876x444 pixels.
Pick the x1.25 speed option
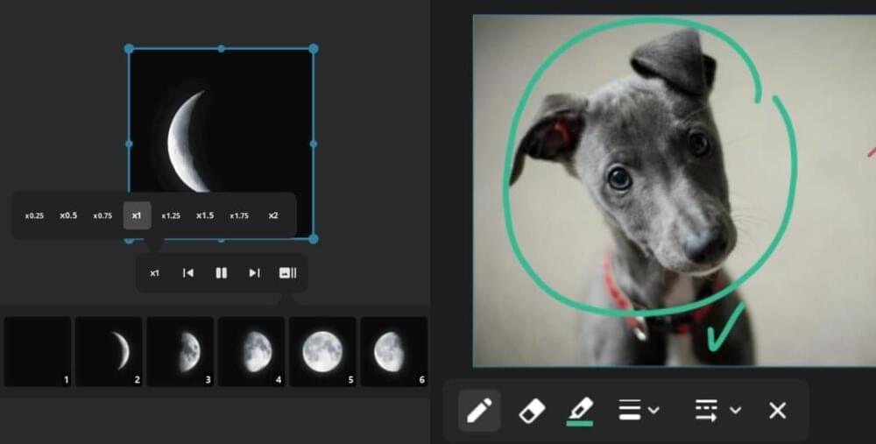pyautogui.click(x=171, y=215)
